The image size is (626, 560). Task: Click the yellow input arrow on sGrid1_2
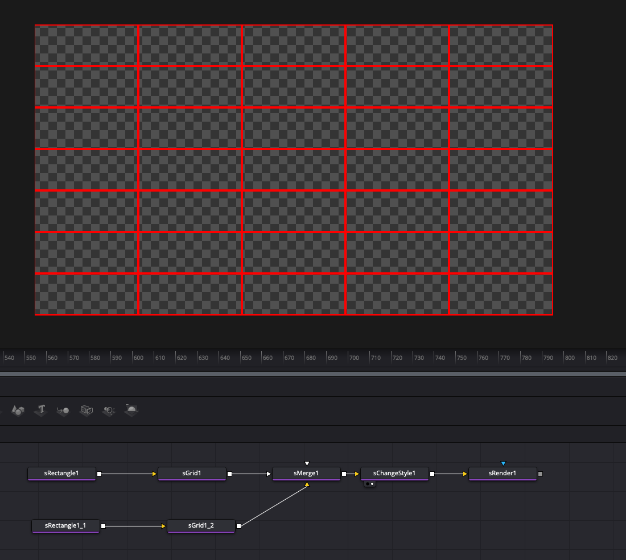tap(163, 526)
